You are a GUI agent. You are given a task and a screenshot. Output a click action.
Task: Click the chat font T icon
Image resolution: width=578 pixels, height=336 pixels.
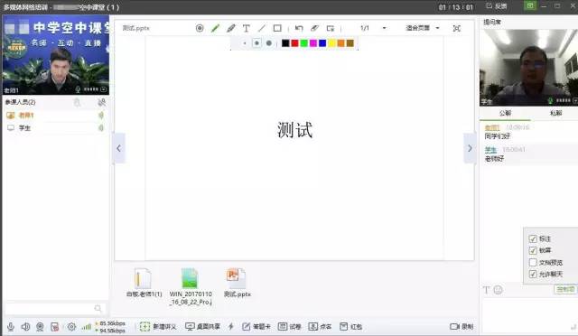tap(487, 290)
